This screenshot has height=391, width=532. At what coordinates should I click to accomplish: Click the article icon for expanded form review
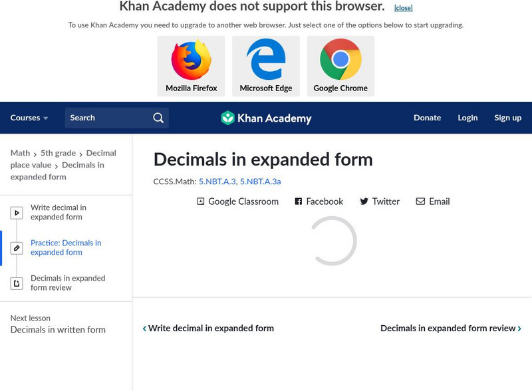pyautogui.click(x=17, y=283)
